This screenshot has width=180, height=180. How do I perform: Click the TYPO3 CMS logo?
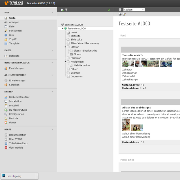14,3
